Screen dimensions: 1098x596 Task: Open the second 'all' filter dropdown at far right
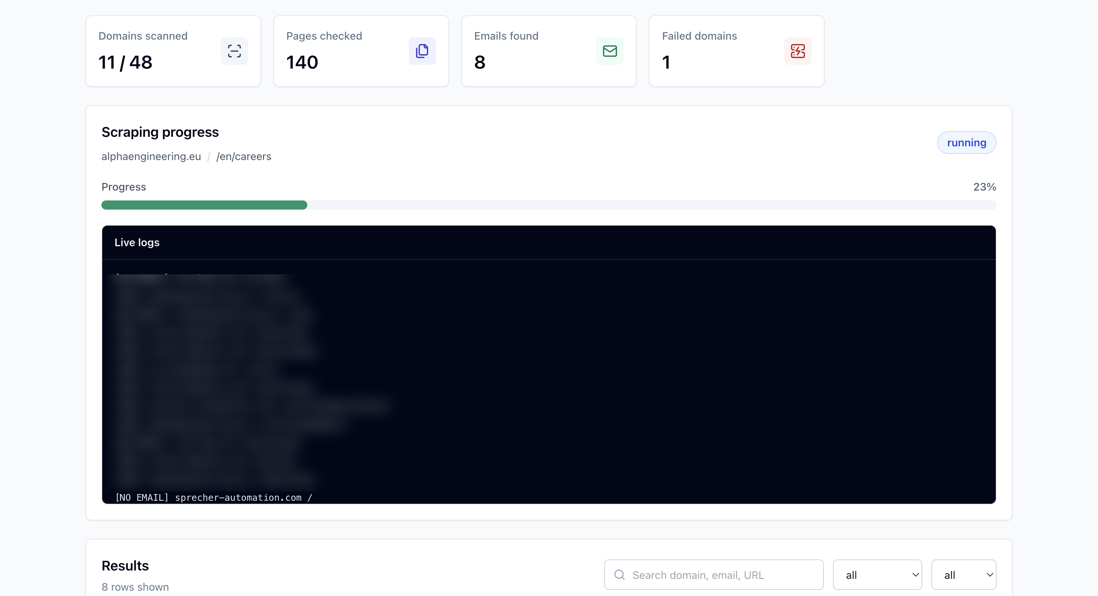pyautogui.click(x=963, y=575)
